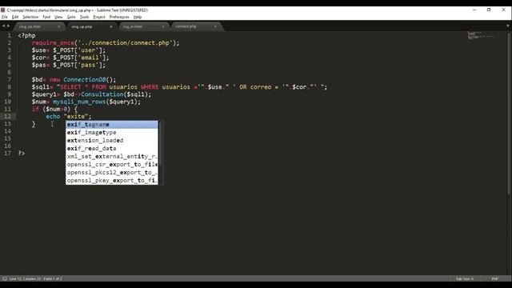Image resolution: width=512 pixels, height=288 pixels.
Task: Click line number 17 in gutter
Action: coord(7,153)
